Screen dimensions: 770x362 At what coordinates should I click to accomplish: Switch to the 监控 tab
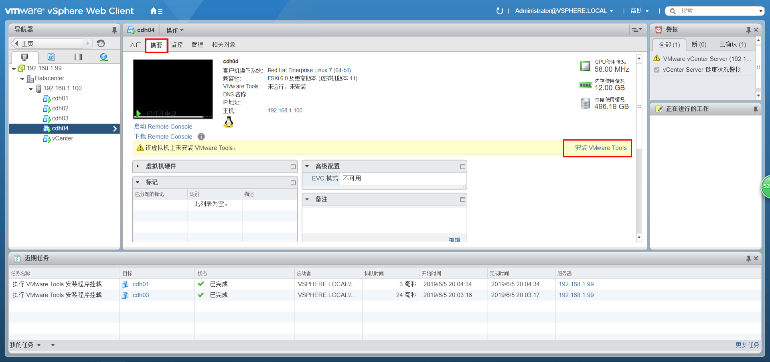tap(176, 44)
